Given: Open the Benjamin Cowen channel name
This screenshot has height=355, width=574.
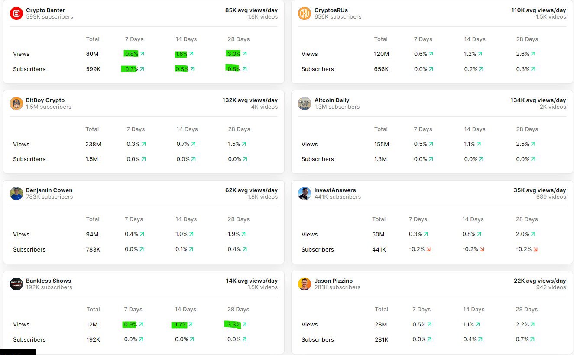Looking at the screenshot, I should 49,190.
